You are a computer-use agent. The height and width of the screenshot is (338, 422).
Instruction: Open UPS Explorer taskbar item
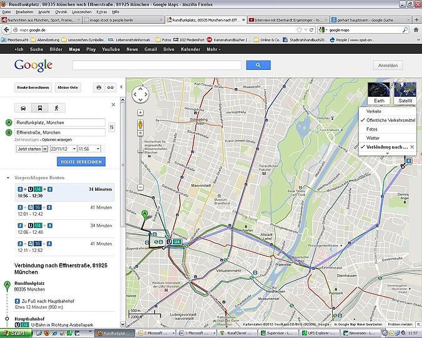pos(320,334)
